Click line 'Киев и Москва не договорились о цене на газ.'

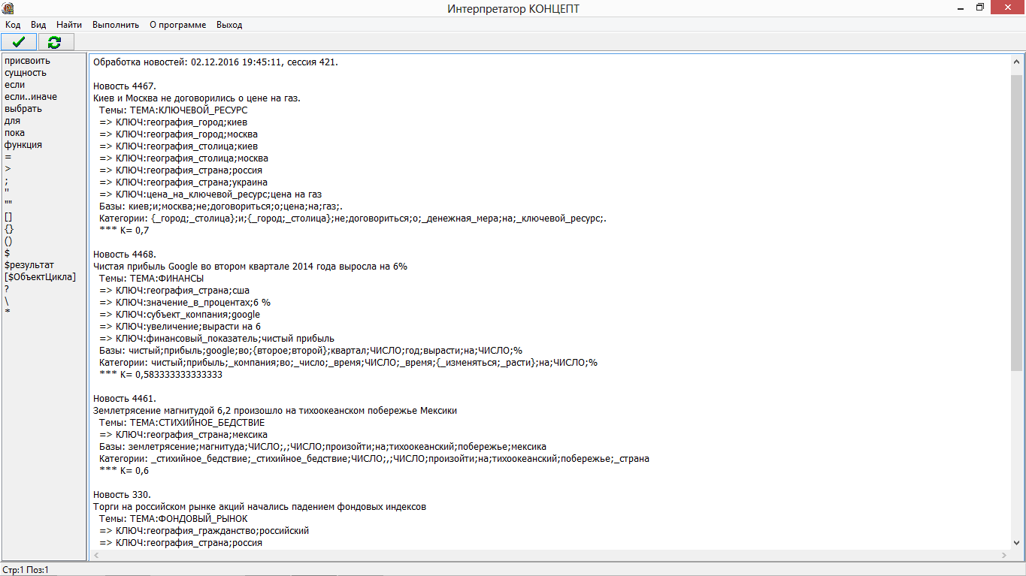pyautogui.click(x=197, y=98)
